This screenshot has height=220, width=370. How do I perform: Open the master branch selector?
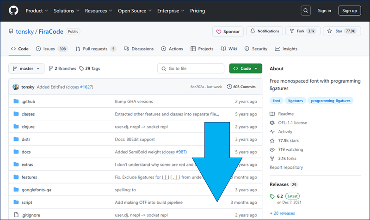pyautogui.click(x=26, y=68)
